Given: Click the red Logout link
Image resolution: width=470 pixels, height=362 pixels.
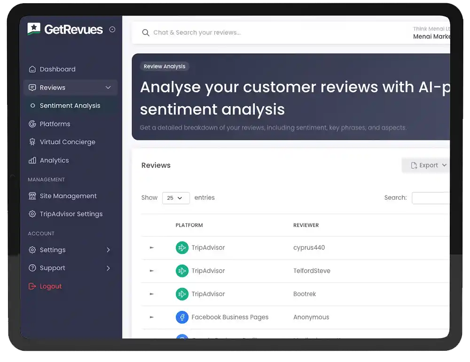Looking at the screenshot, I should coord(50,286).
